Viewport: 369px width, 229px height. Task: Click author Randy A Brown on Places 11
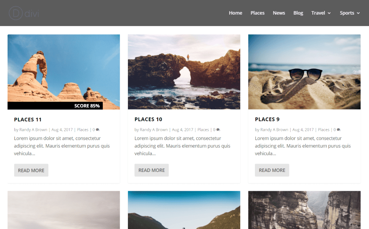tap(33, 130)
